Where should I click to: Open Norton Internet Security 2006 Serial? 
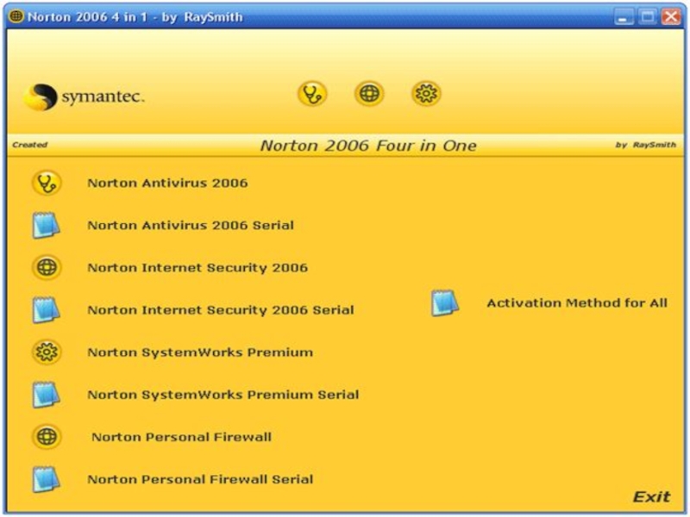tap(221, 310)
